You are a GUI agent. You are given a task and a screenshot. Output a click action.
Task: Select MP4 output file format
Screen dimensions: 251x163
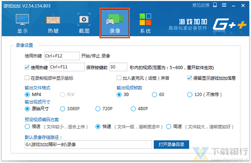tap(27, 95)
